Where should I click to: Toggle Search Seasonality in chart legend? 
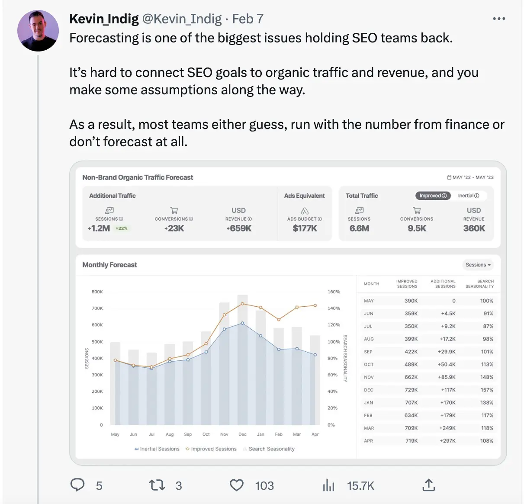pyautogui.click(x=269, y=449)
